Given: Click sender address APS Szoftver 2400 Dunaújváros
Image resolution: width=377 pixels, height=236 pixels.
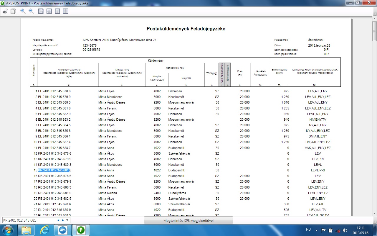Looking at the screenshot, I should (120, 40).
